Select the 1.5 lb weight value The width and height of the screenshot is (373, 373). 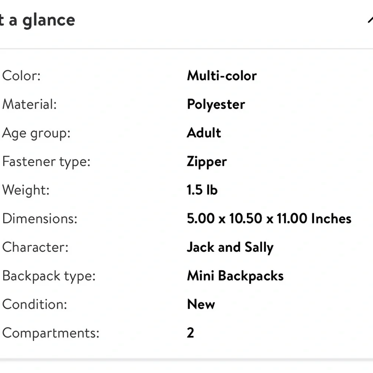[x=202, y=190]
